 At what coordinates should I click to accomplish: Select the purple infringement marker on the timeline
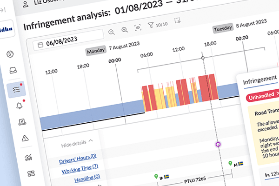click(217, 145)
